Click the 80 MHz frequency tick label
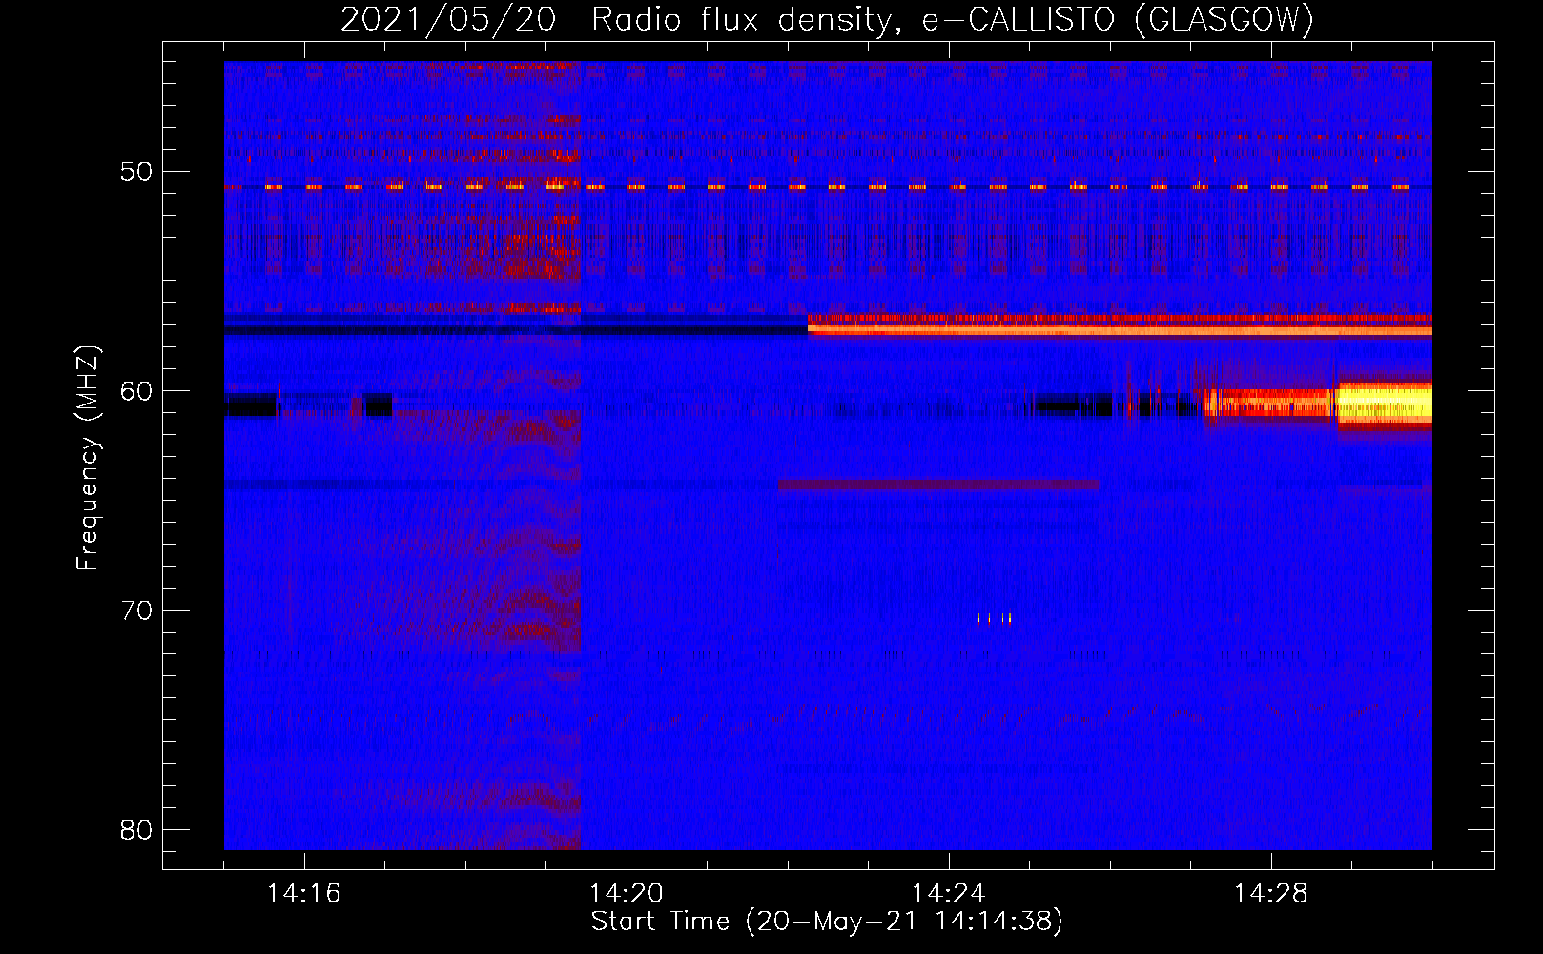Screen dimensions: 1543x954 coord(137,830)
